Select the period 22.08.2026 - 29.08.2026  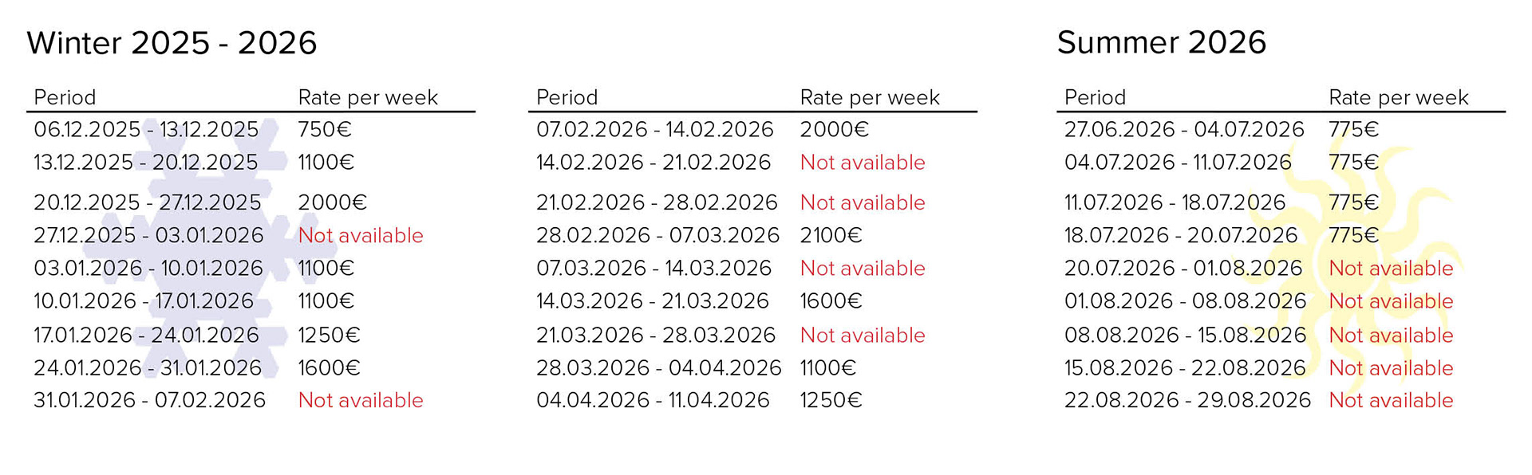[1187, 401]
